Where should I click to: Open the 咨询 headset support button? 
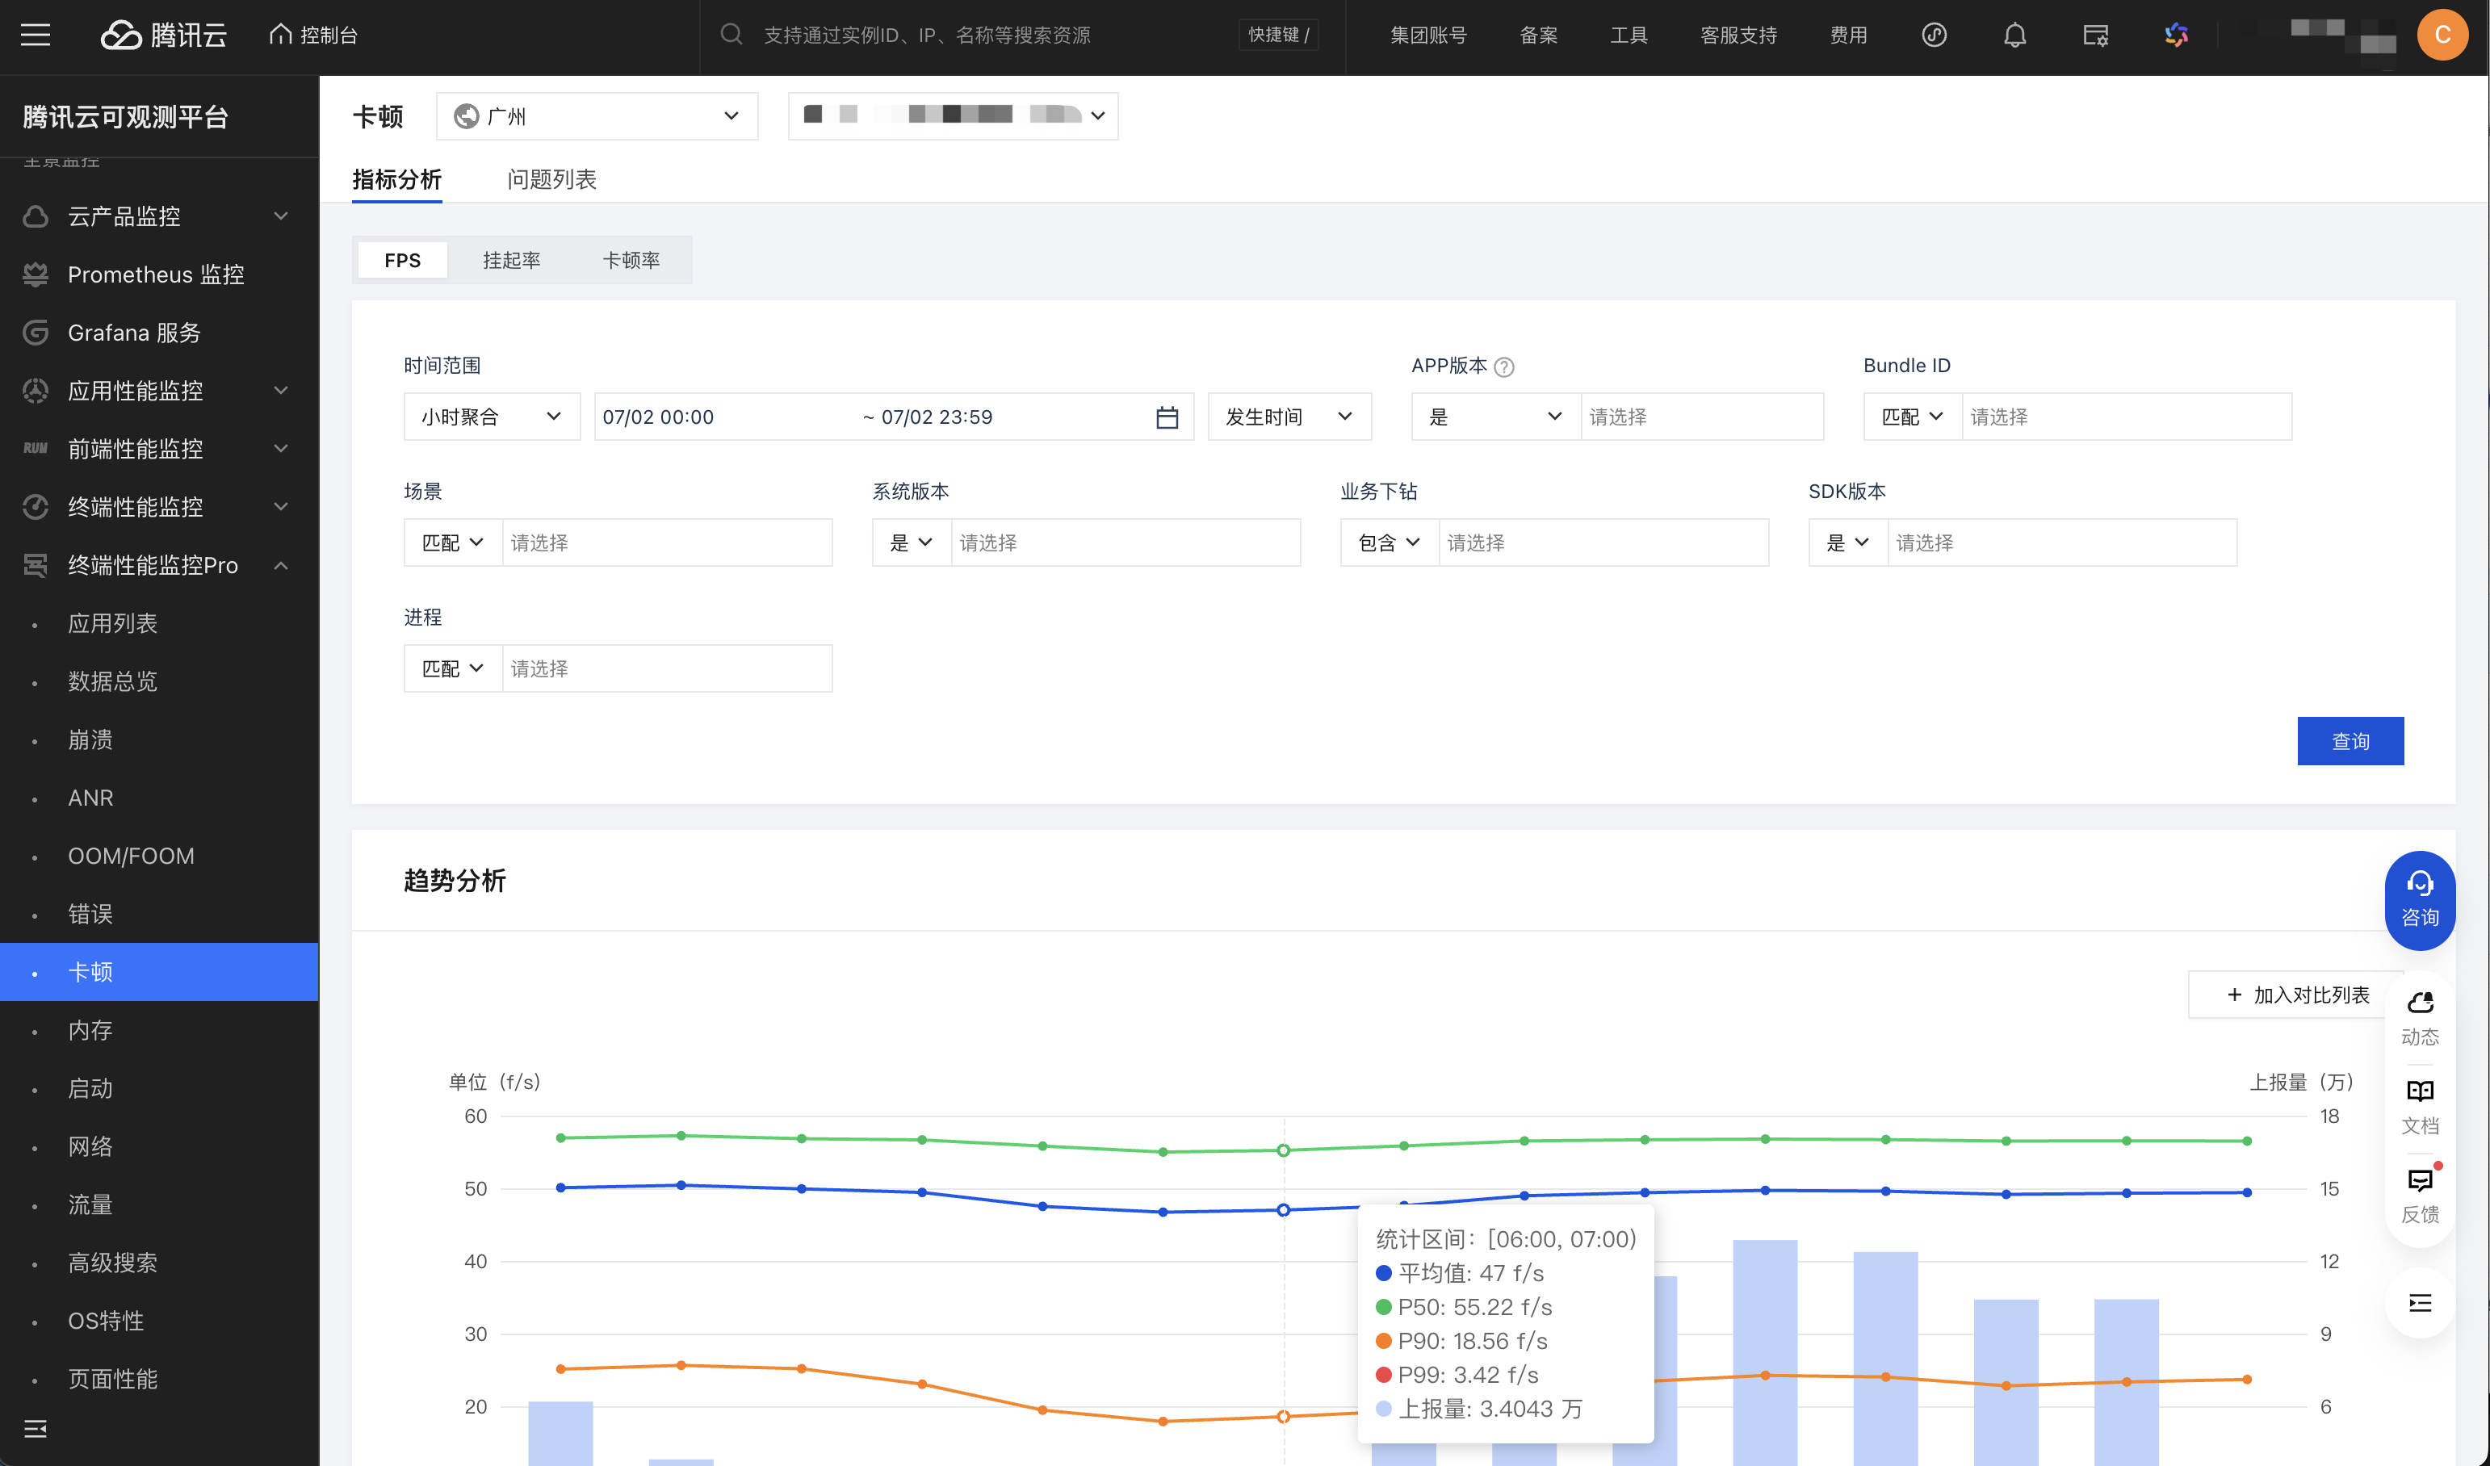click(2419, 899)
